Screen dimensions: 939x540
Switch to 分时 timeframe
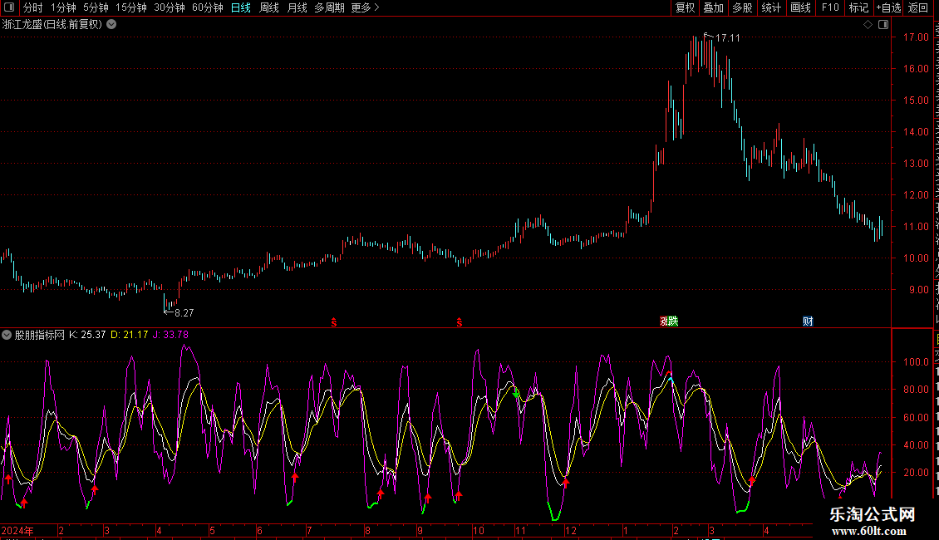point(33,7)
